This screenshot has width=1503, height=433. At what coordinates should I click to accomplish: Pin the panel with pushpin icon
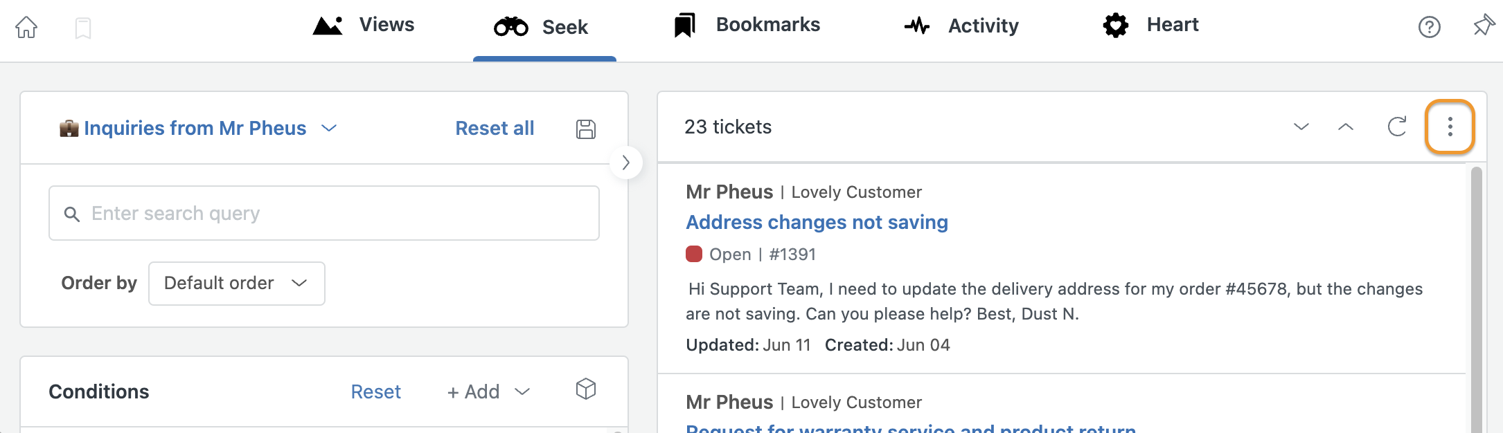tap(1484, 26)
